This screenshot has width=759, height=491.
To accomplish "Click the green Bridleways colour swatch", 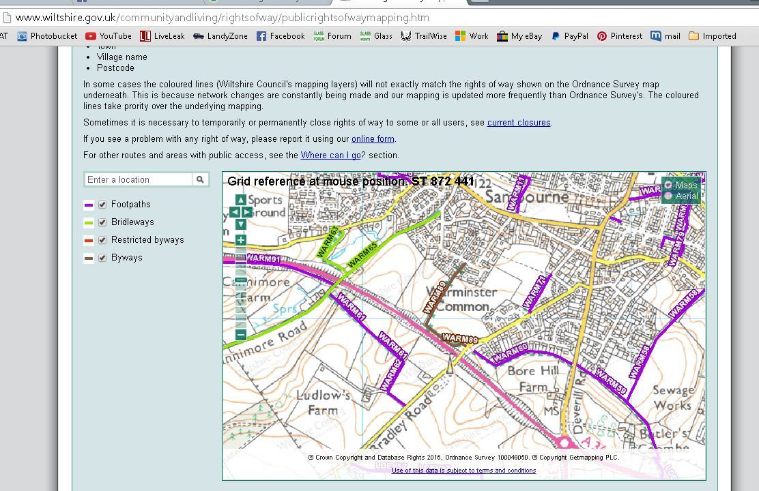I will point(89,223).
